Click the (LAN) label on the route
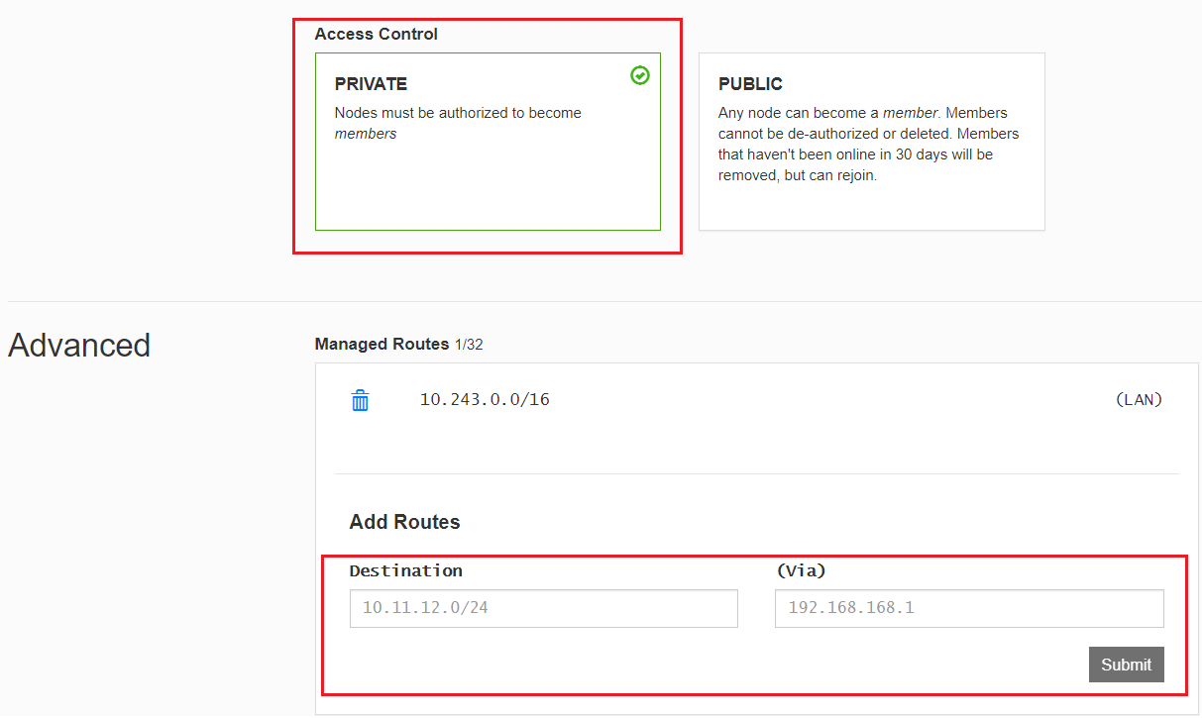The height and width of the screenshot is (718, 1202). pyautogui.click(x=1139, y=400)
